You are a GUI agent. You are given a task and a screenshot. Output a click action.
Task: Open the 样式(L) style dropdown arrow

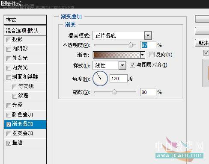(x=122, y=65)
